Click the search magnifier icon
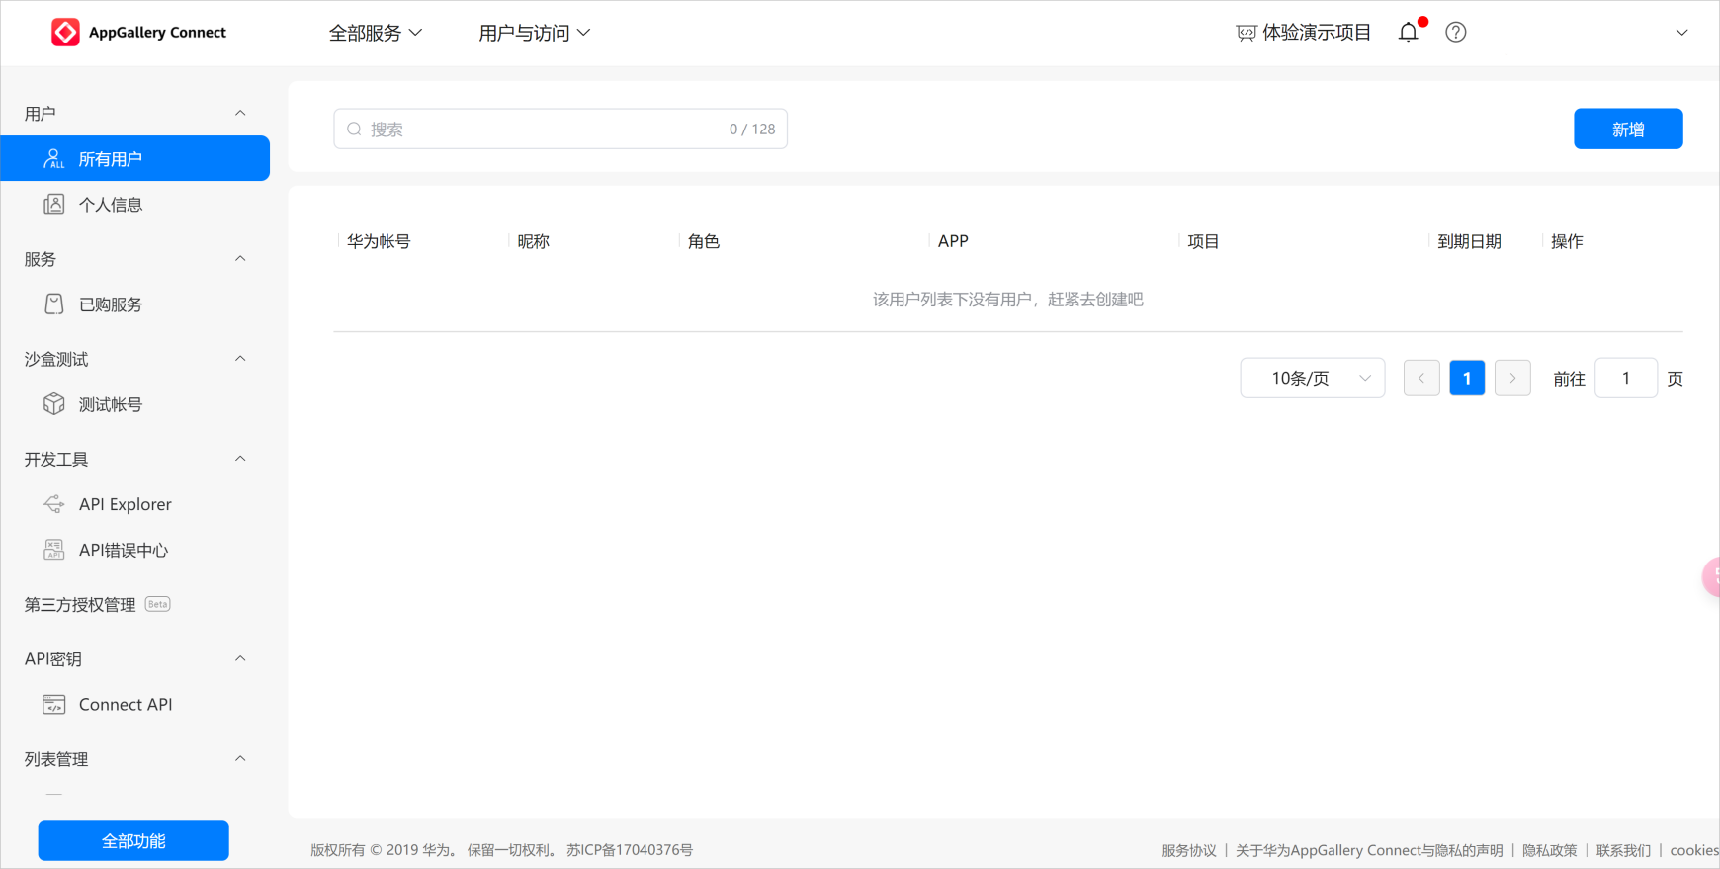 coord(354,130)
